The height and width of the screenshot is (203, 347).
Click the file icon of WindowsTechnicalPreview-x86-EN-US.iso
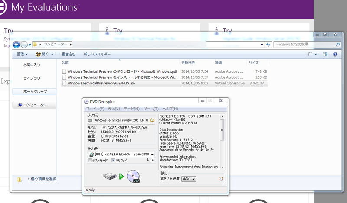(64, 83)
